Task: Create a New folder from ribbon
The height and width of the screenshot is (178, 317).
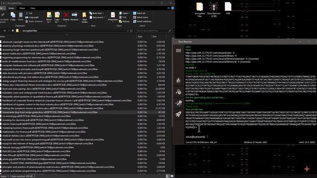Action: pyautogui.click(x=84, y=17)
